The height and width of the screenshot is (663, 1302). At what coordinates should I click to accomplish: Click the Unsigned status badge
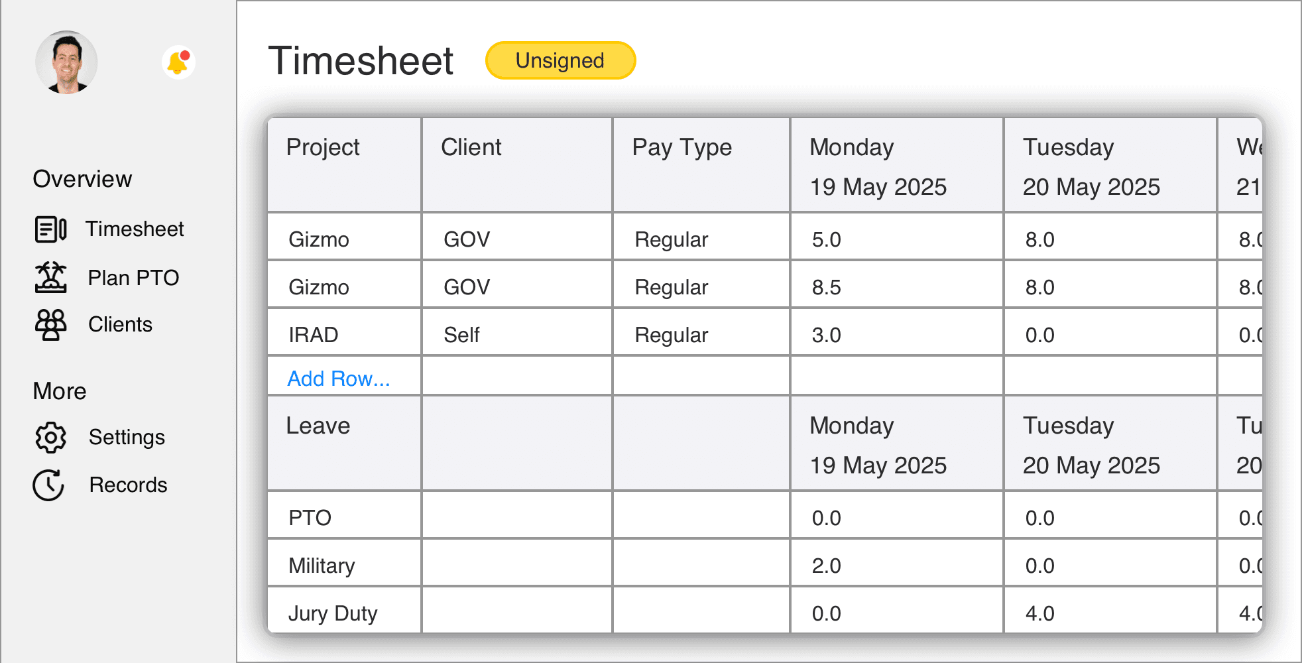pos(560,61)
